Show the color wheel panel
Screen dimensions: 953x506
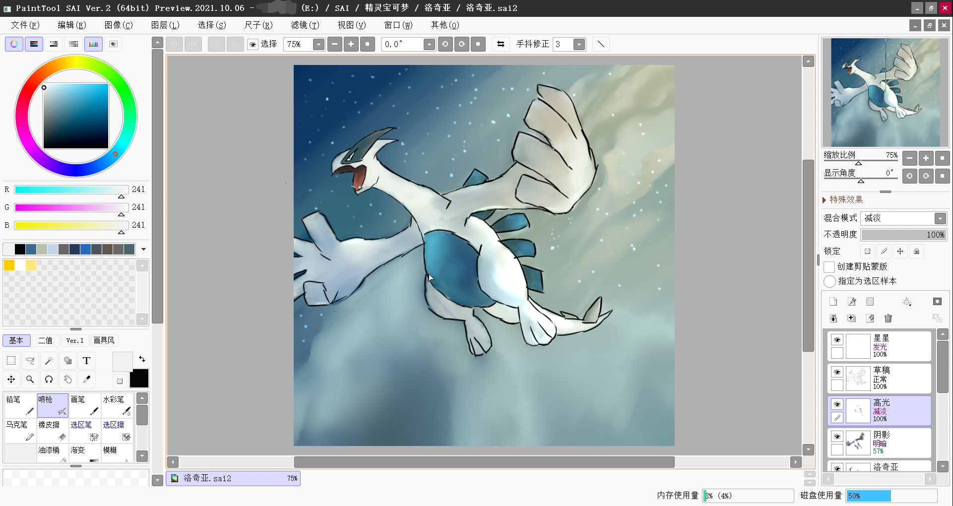14,44
